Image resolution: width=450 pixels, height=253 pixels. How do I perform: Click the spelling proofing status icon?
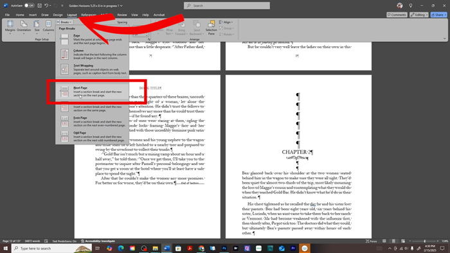46,241
